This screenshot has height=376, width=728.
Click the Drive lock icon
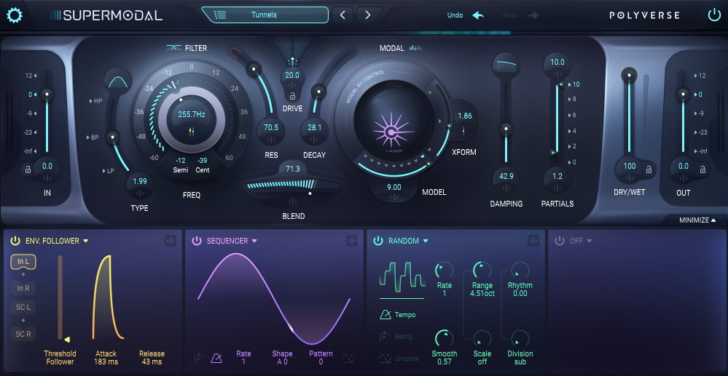(x=292, y=95)
